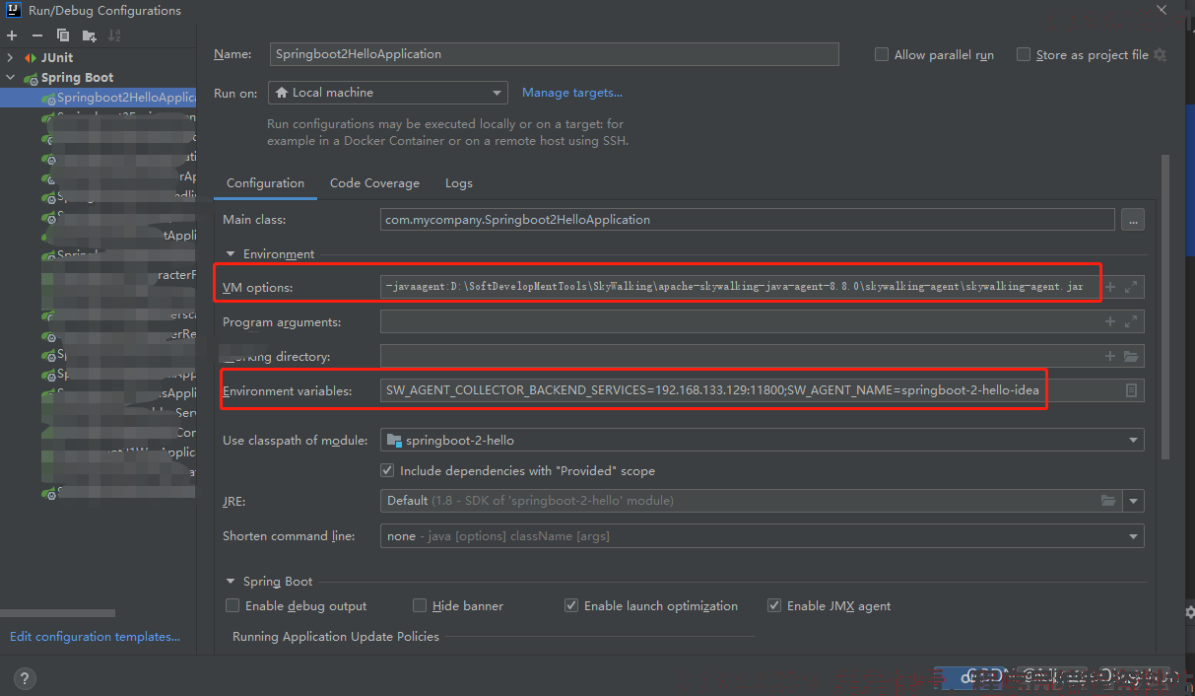Open Edit configuration templates link
1195x696 pixels.
point(95,637)
